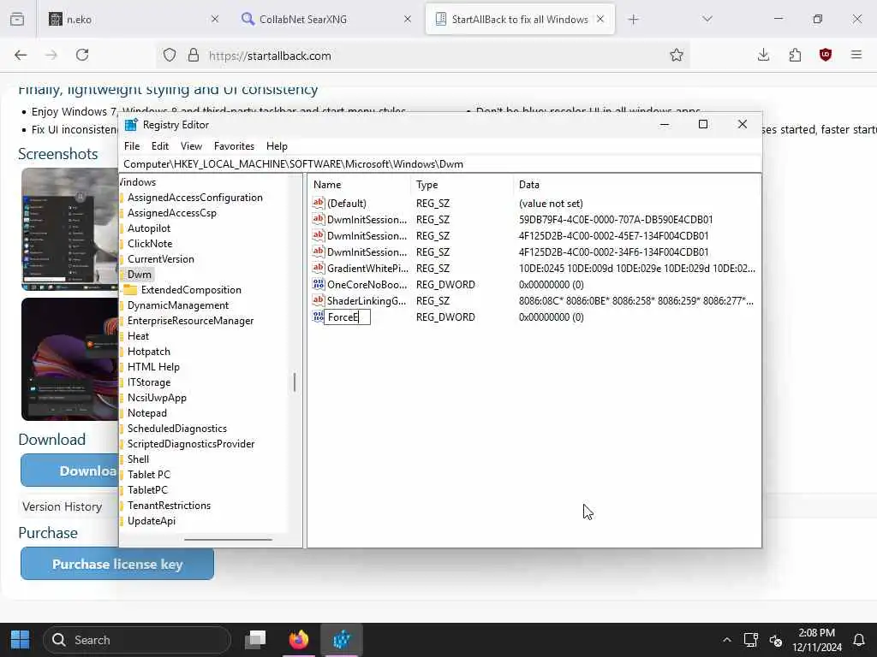Click data 59DB79F4-4C0E-0000-707A-DB590E4CDB01
Viewport: 877px width, 657px height.
click(616, 220)
